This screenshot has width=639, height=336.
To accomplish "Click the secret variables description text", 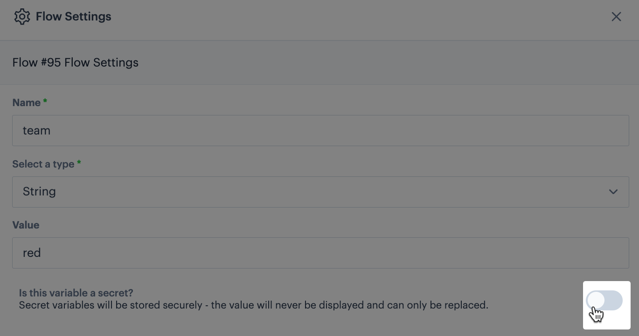I will (253, 306).
